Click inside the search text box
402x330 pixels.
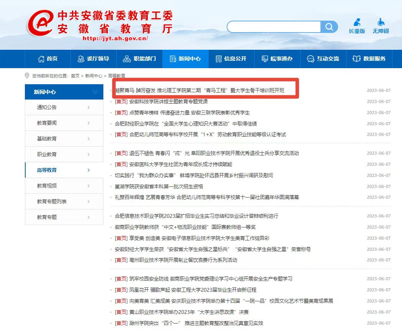pos(274,27)
